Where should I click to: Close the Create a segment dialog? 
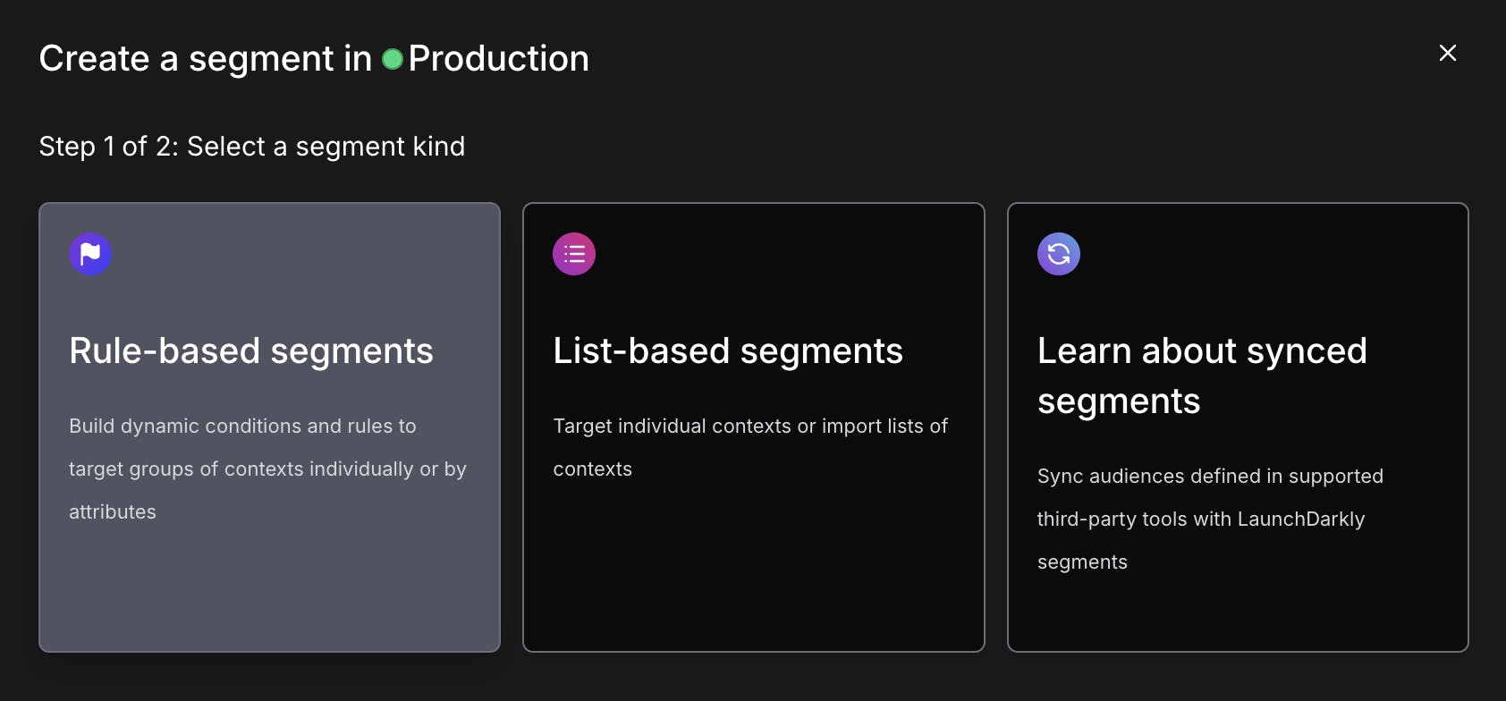pyautogui.click(x=1448, y=53)
